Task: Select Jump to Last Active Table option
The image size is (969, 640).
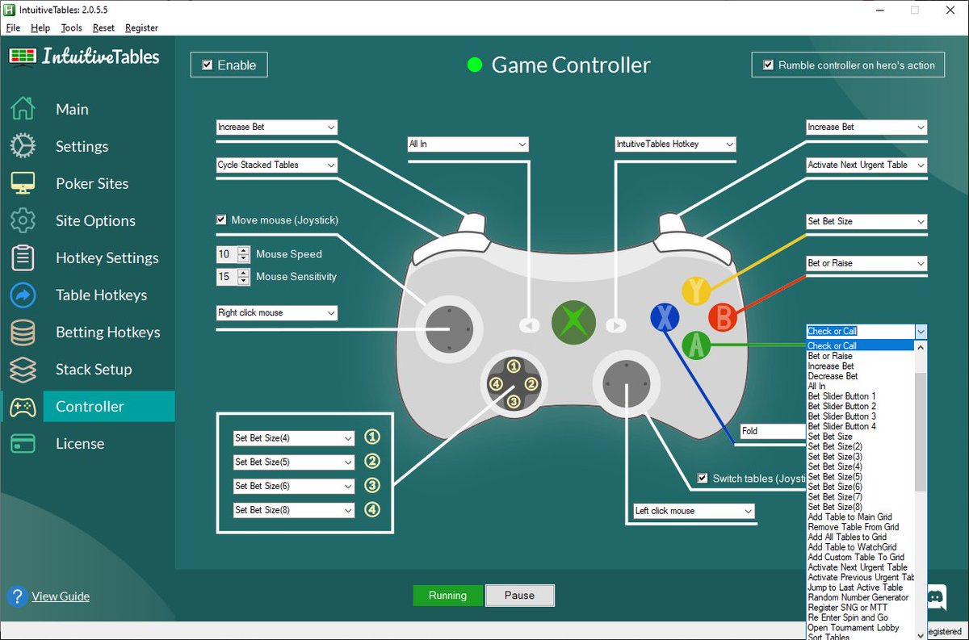Action: (x=861, y=588)
